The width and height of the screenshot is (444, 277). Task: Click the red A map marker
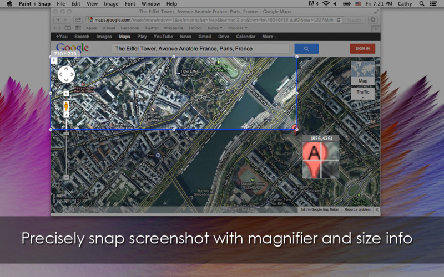click(x=295, y=129)
